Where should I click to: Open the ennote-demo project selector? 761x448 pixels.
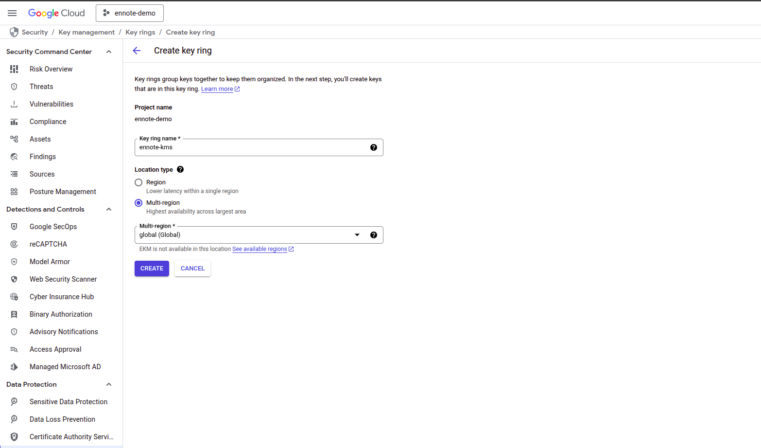(x=130, y=13)
